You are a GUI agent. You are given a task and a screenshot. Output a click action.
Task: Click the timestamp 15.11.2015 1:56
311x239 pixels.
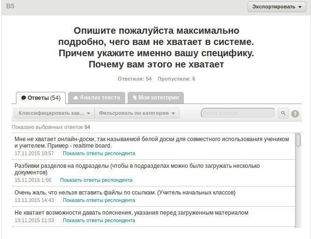coord(33,180)
